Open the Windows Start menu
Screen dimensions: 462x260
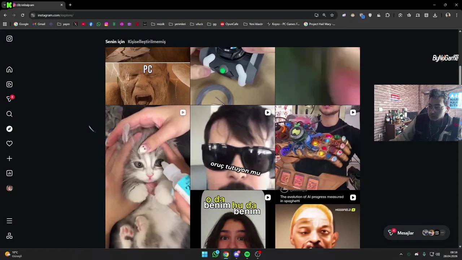click(x=205, y=254)
